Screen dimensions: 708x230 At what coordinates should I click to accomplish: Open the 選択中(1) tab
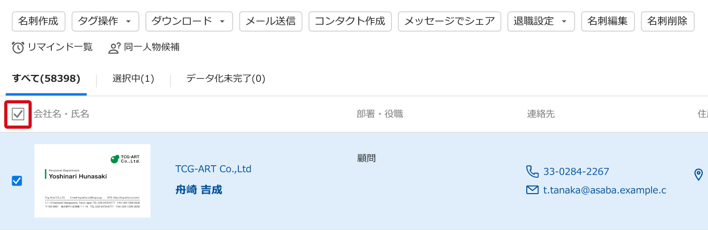point(133,79)
